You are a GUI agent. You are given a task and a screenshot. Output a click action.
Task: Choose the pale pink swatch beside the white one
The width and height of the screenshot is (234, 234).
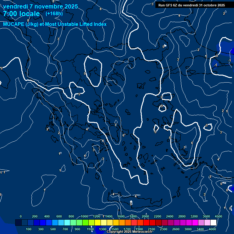(207, 222)
